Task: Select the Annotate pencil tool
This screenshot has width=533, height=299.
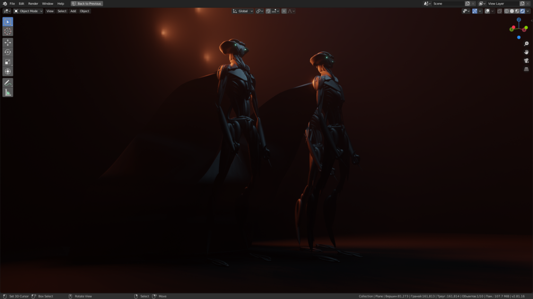Action: click(x=7, y=83)
